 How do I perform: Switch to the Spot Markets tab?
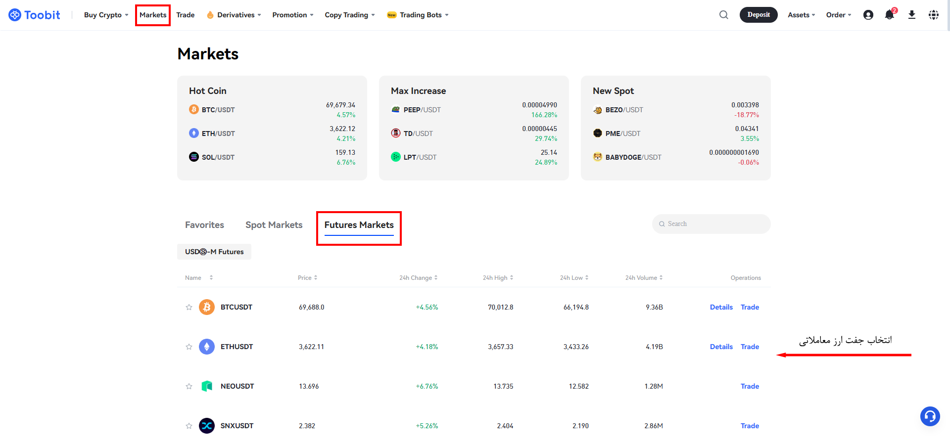point(274,225)
